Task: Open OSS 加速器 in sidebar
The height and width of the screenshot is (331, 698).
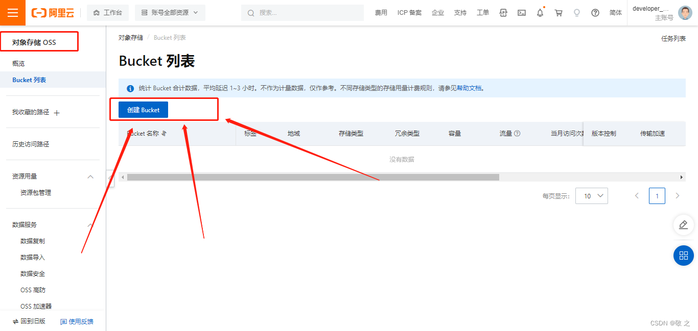Action: coord(36,307)
